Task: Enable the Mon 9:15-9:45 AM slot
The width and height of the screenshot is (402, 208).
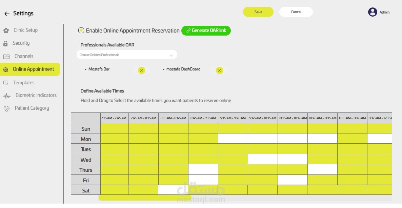Action: point(233,139)
